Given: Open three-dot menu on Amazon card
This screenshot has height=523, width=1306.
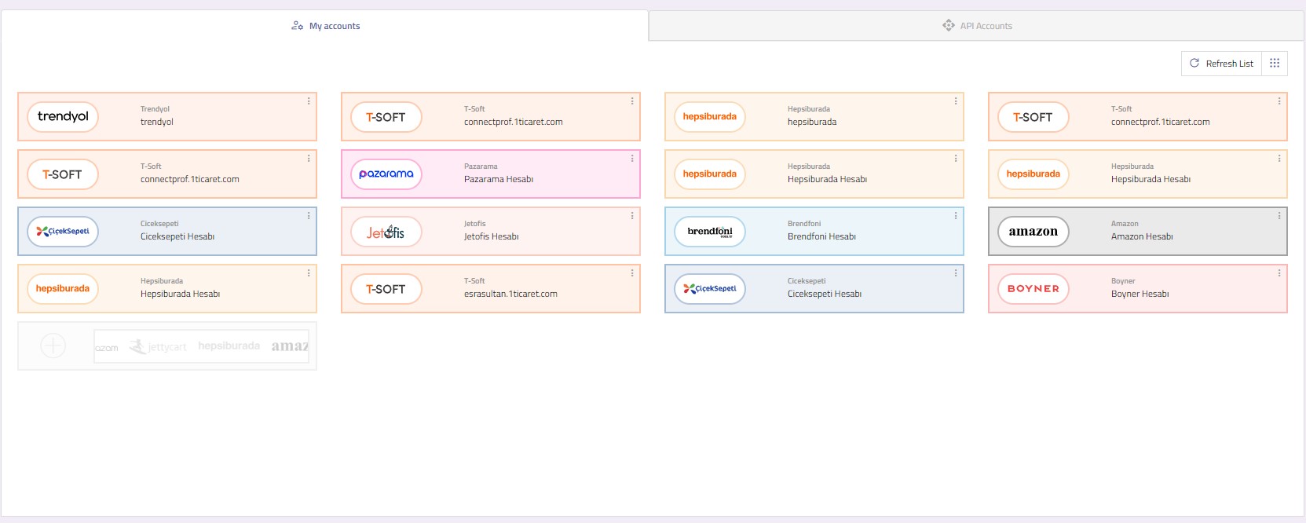Looking at the screenshot, I should click(1279, 216).
